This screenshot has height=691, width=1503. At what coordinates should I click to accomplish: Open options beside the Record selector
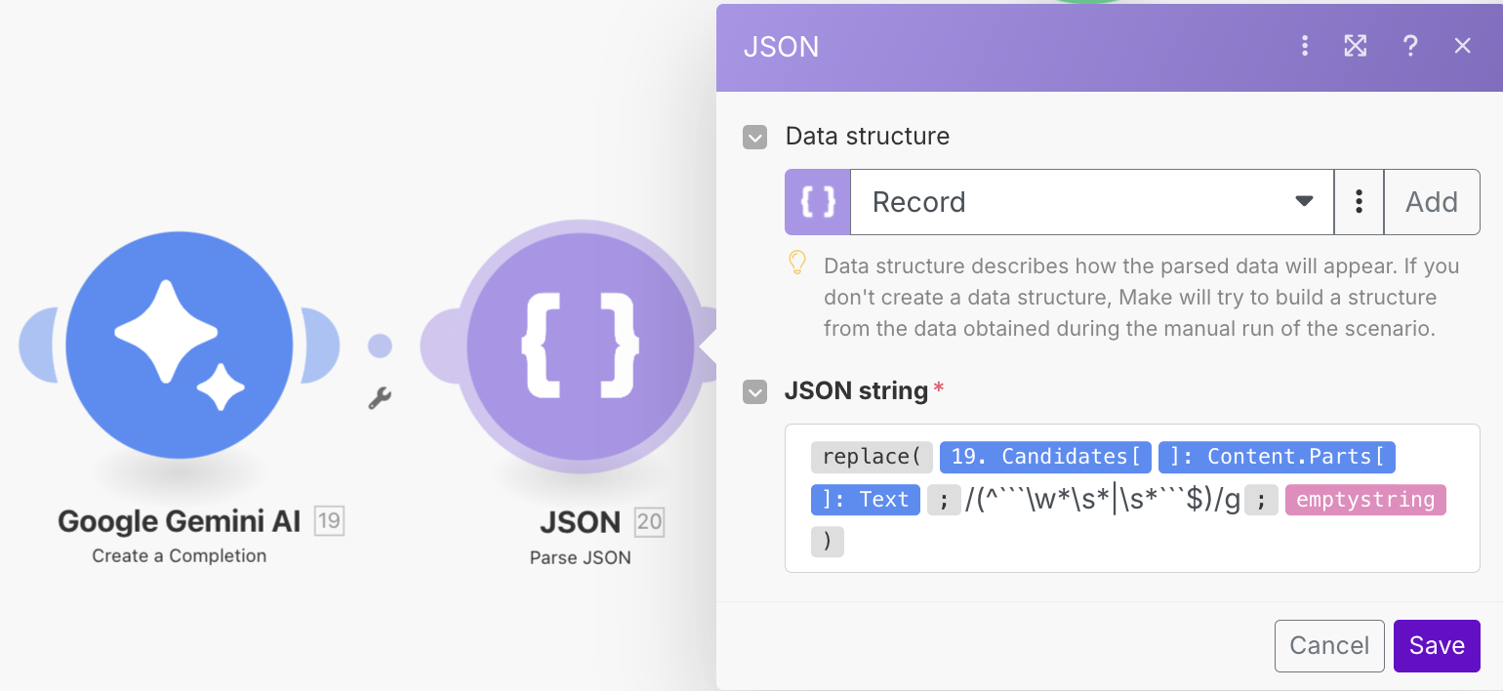pyautogui.click(x=1359, y=202)
